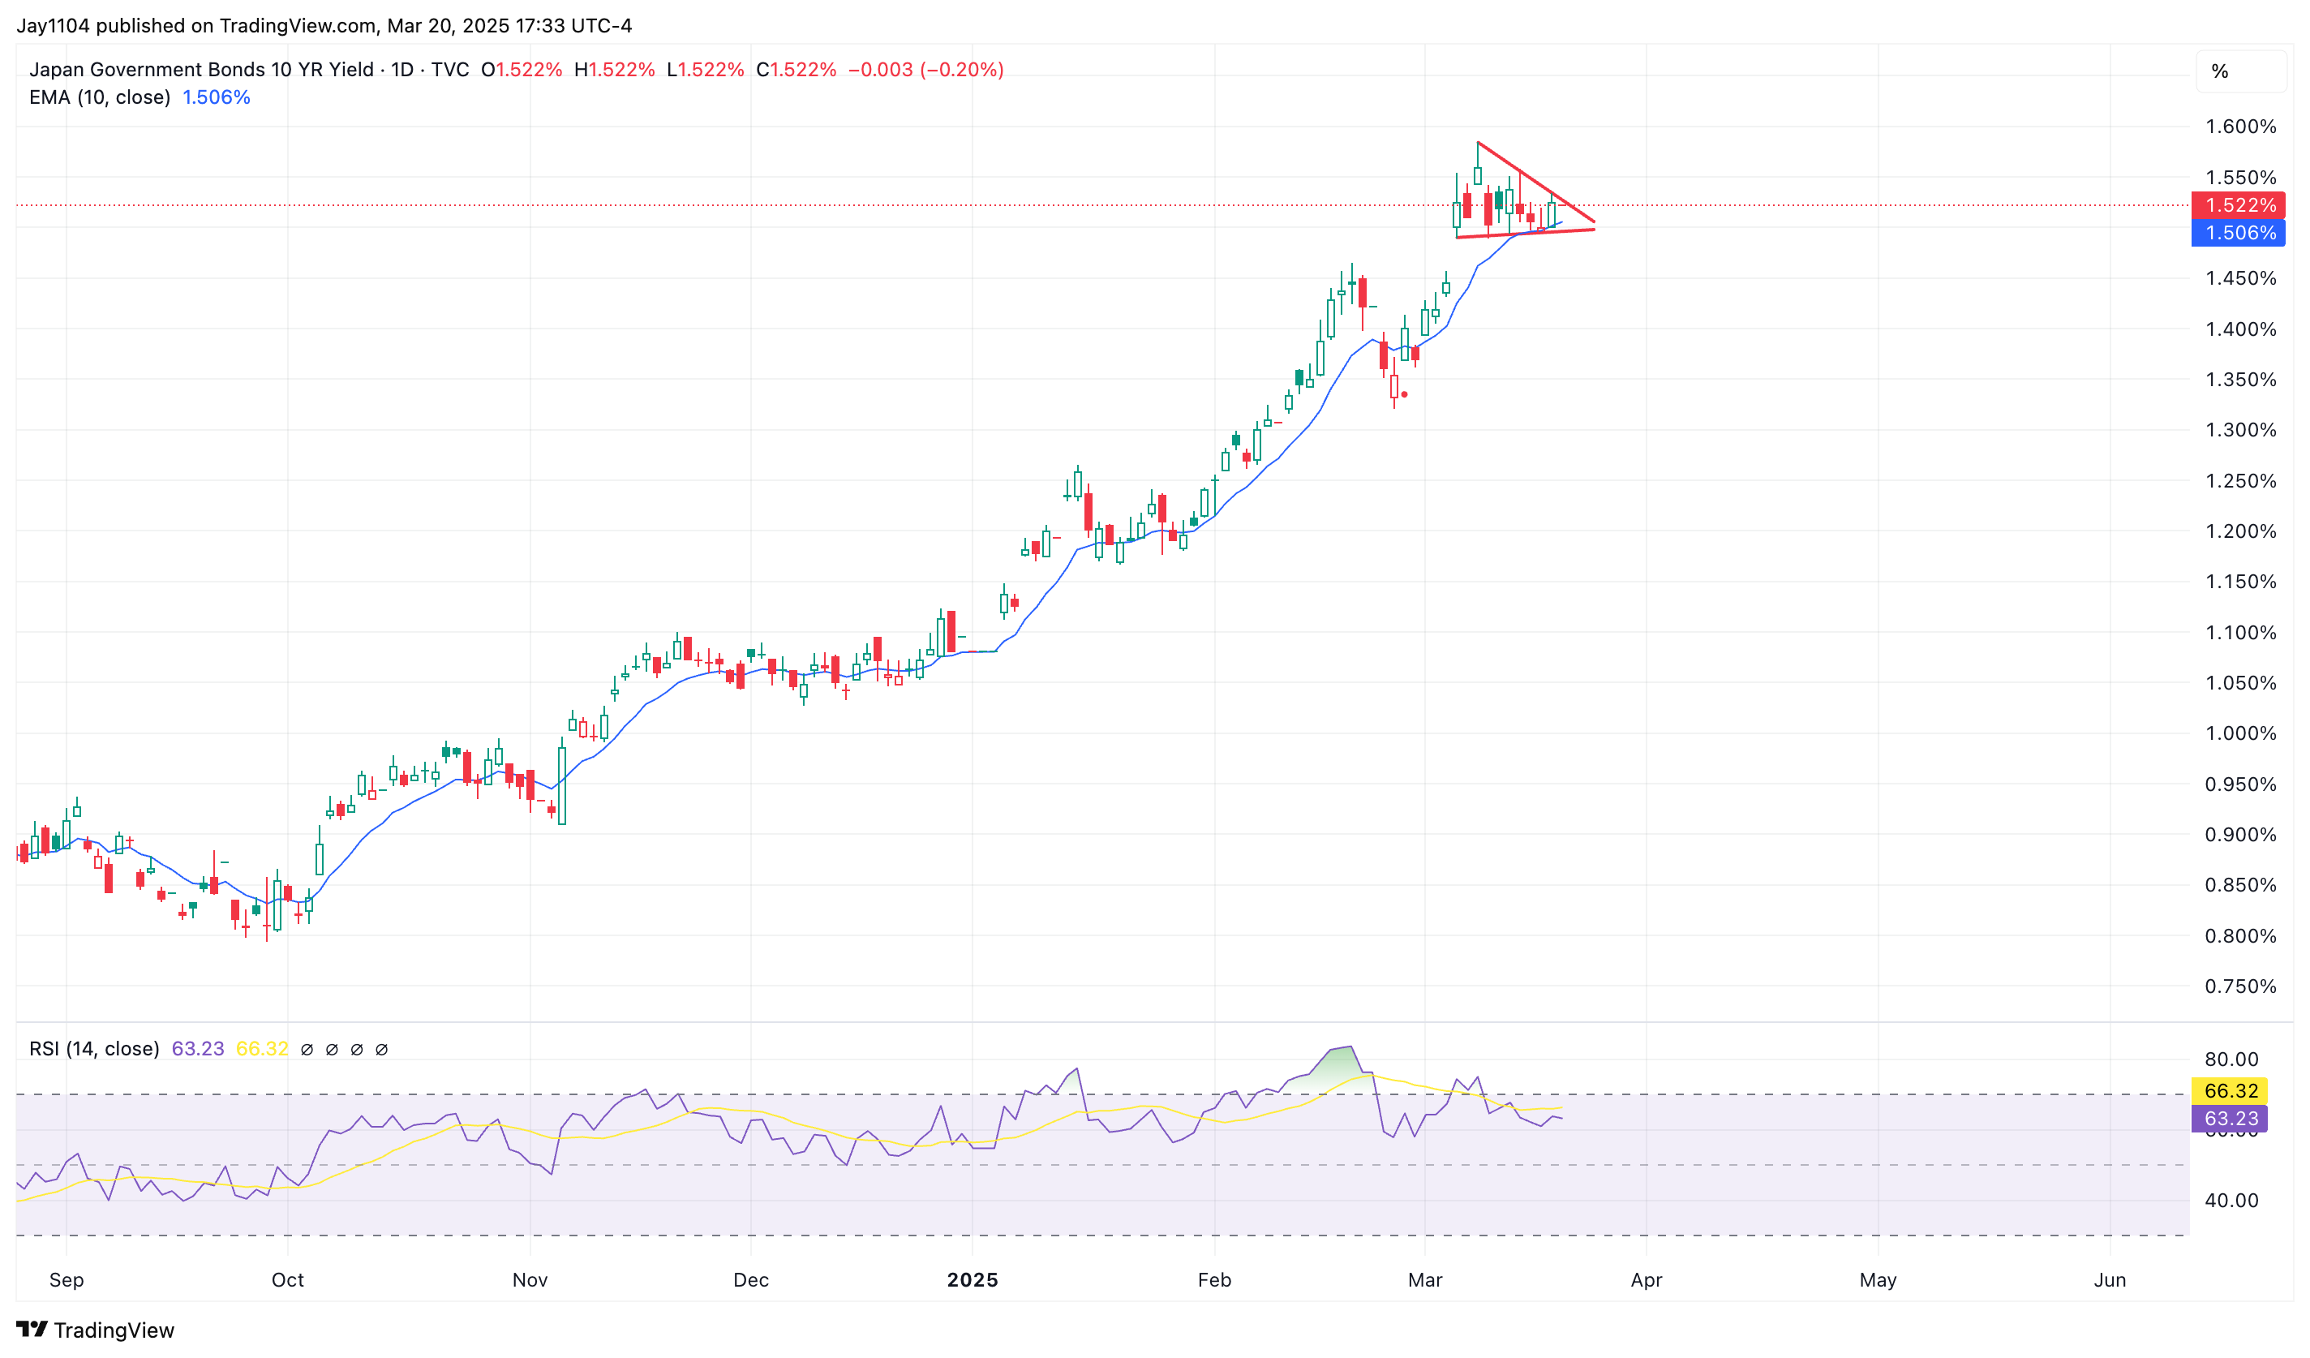Click the Dec label on time axis
This screenshot has width=2310, height=1358.
pos(751,1279)
